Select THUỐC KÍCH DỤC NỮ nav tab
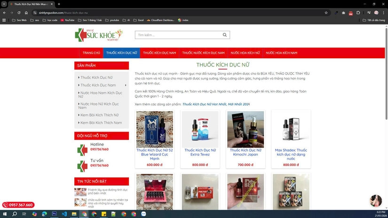The width and height of the screenshot is (388, 218). (121, 53)
